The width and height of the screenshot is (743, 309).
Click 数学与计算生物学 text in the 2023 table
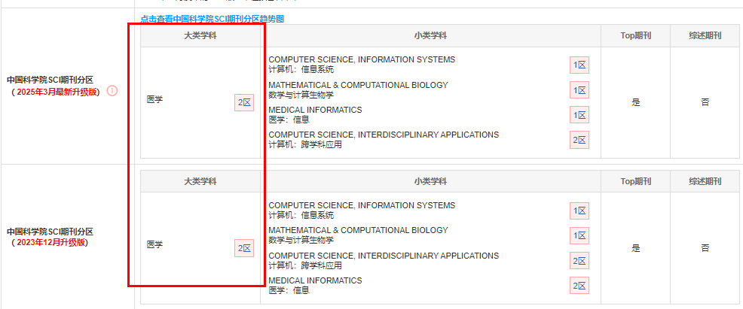pos(301,241)
